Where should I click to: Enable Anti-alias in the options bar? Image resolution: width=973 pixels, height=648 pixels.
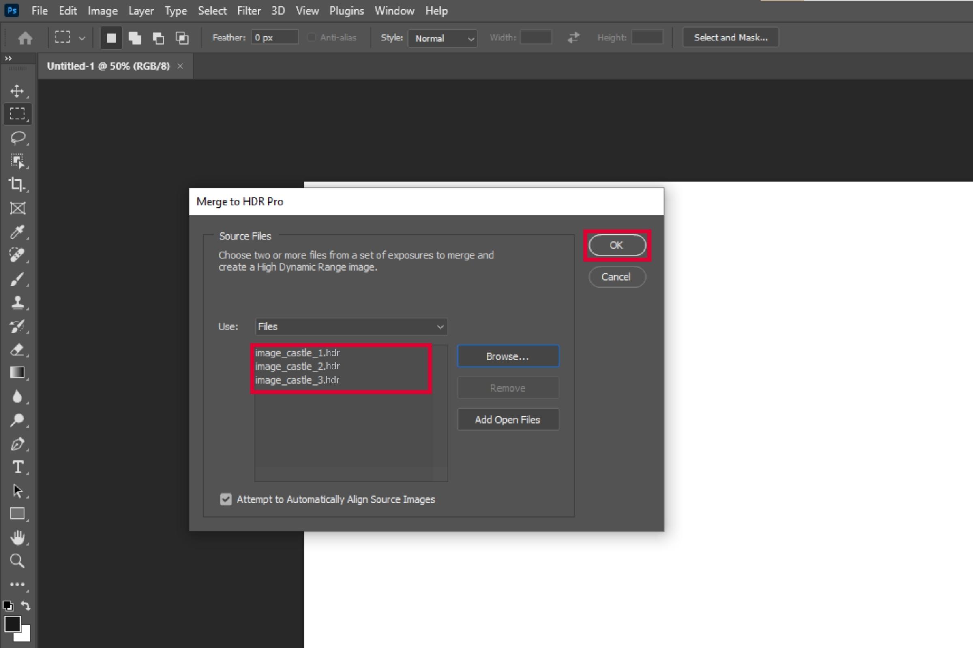311,37
